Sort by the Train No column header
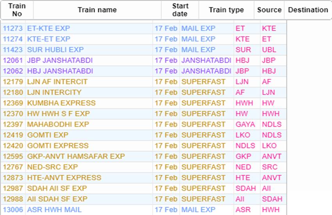Viewport: 332px width, 215px height. pyautogui.click(x=17, y=10)
